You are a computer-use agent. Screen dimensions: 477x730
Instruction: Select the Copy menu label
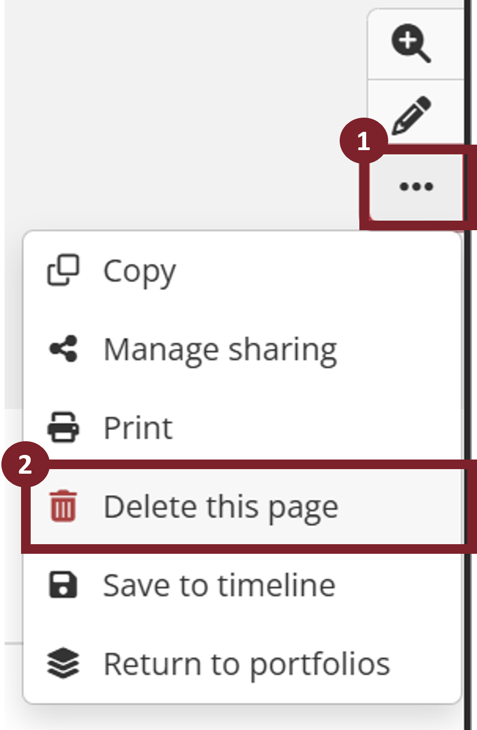click(x=140, y=272)
